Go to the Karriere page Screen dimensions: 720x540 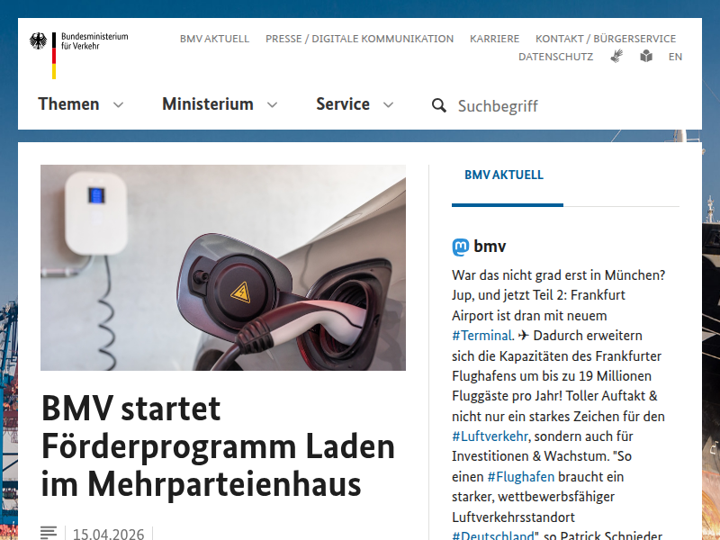[494, 39]
